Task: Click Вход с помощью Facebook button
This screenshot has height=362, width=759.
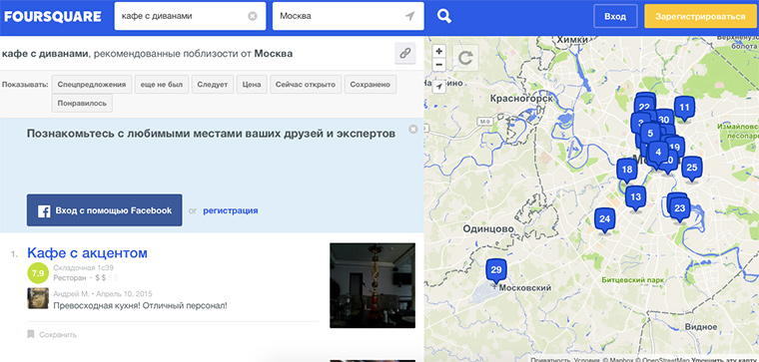Action: click(x=104, y=210)
